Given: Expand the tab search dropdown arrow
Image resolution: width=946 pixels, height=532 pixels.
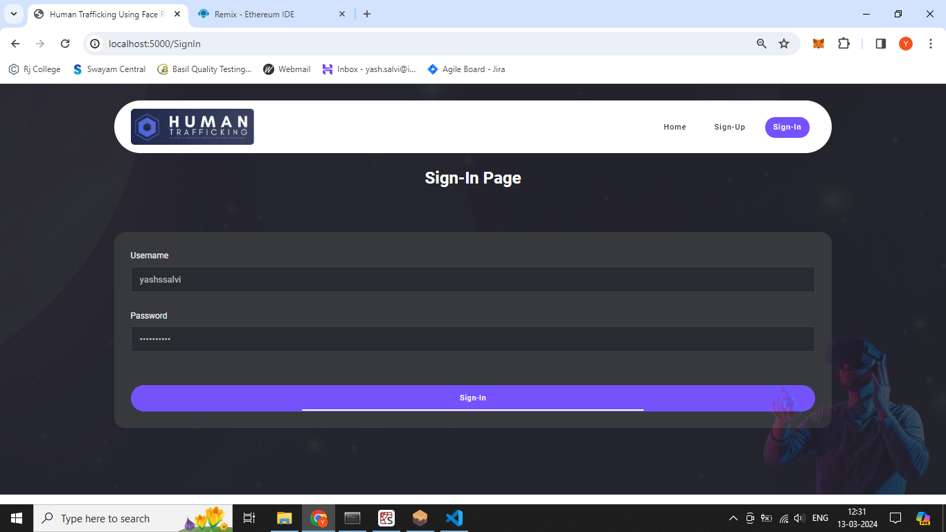Looking at the screenshot, I should 13,14.
